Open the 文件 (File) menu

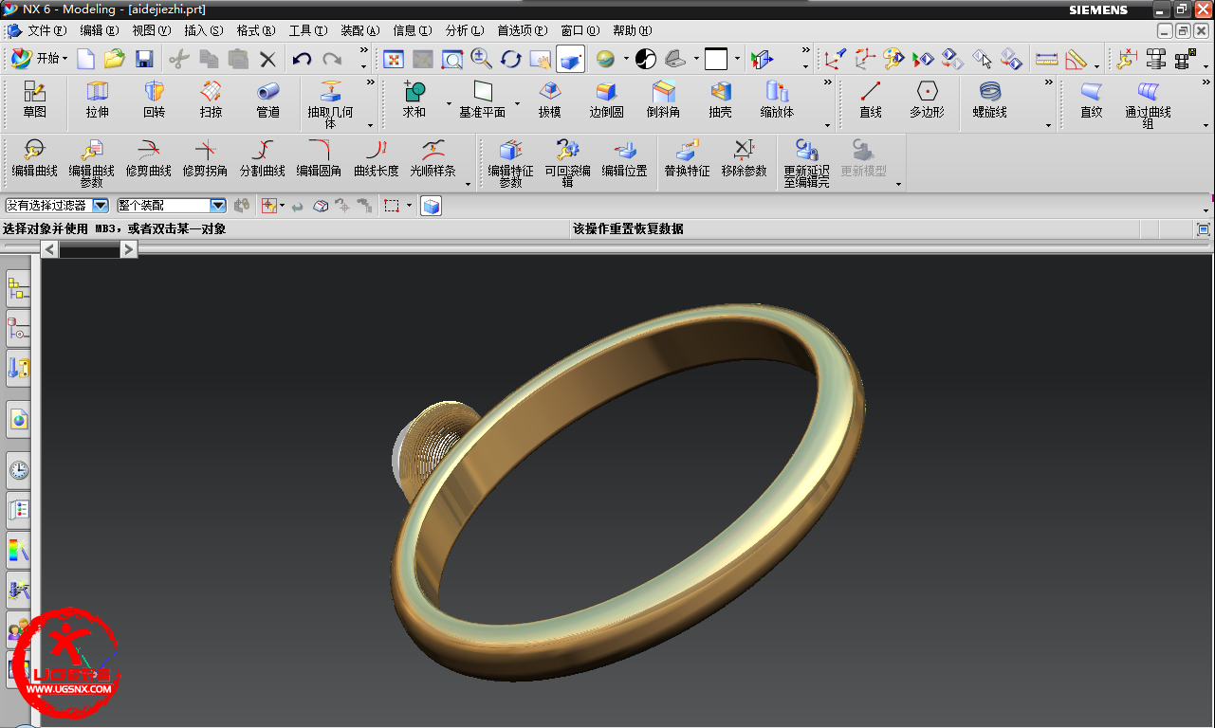coord(46,31)
